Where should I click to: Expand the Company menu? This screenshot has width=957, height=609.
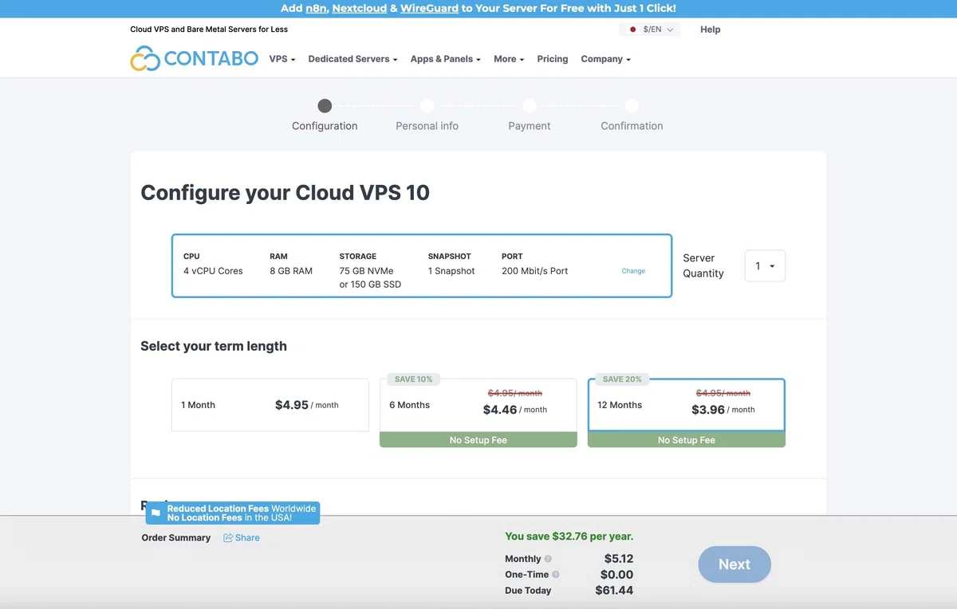pos(606,59)
